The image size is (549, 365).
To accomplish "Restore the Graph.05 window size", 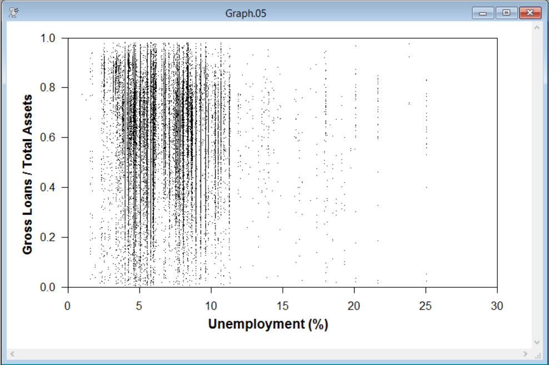I will coord(506,12).
